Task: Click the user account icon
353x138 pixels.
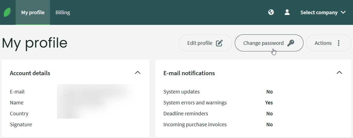Action: coord(287,12)
